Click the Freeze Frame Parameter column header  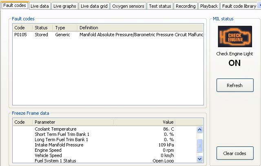(x=73, y=122)
